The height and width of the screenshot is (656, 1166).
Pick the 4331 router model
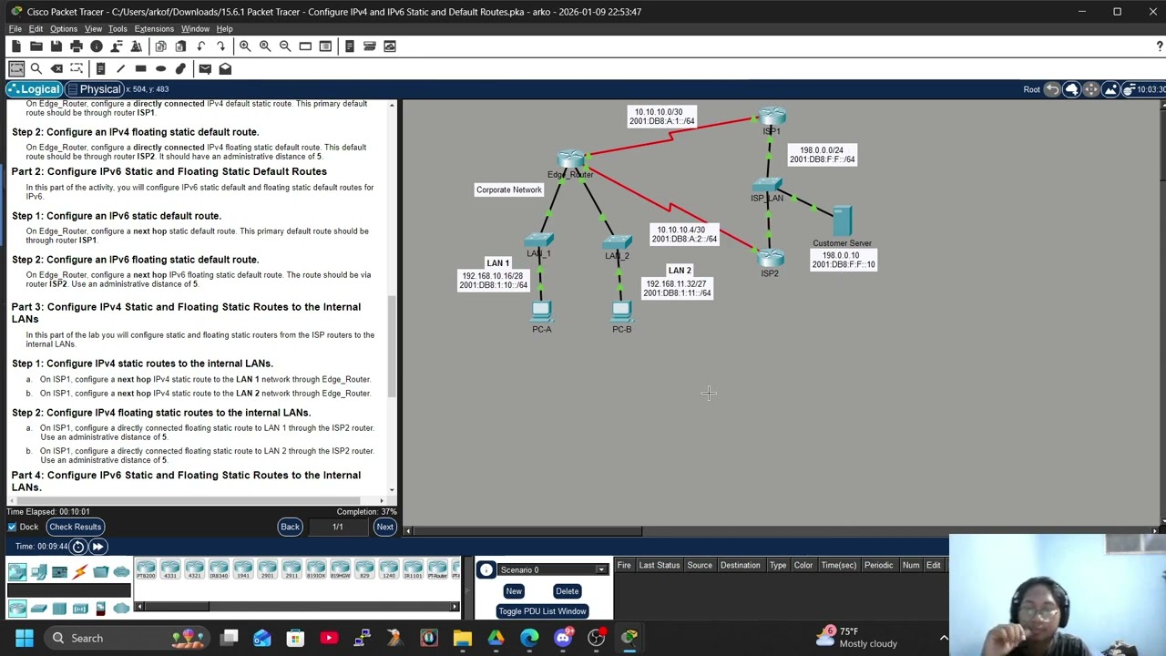[170, 570]
